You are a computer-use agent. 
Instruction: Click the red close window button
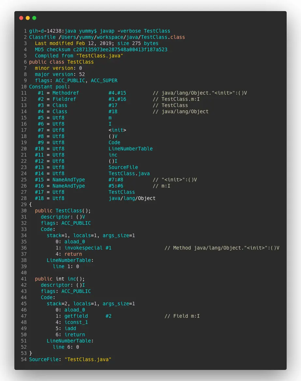click(21, 18)
